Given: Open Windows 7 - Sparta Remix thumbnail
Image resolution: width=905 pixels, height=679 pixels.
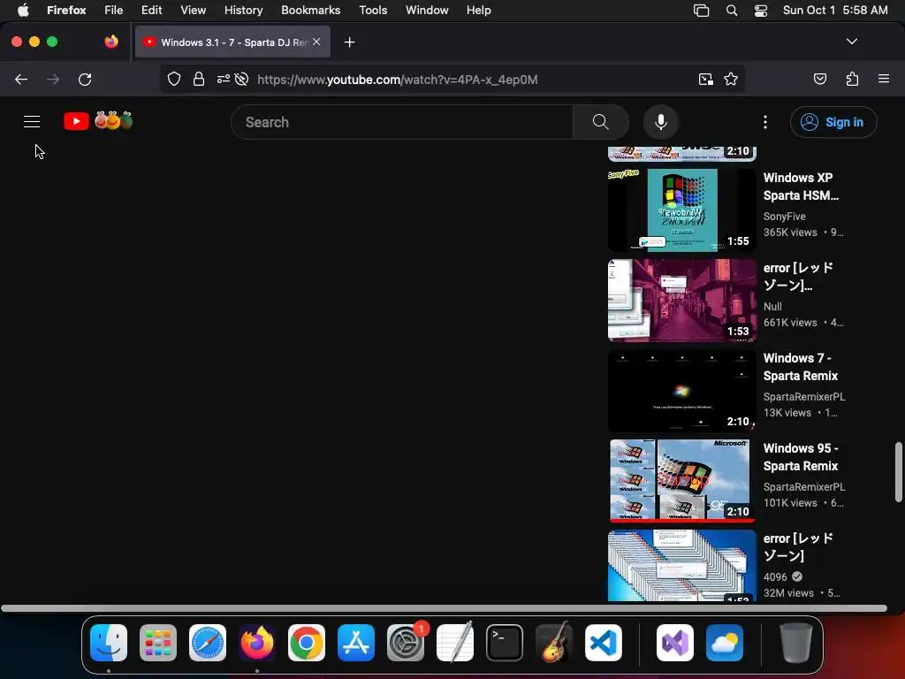Looking at the screenshot, I should [x=681, y=390].
